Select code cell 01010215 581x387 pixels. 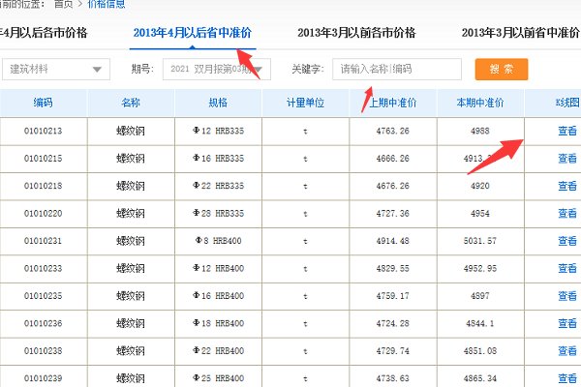coord(43,159)
